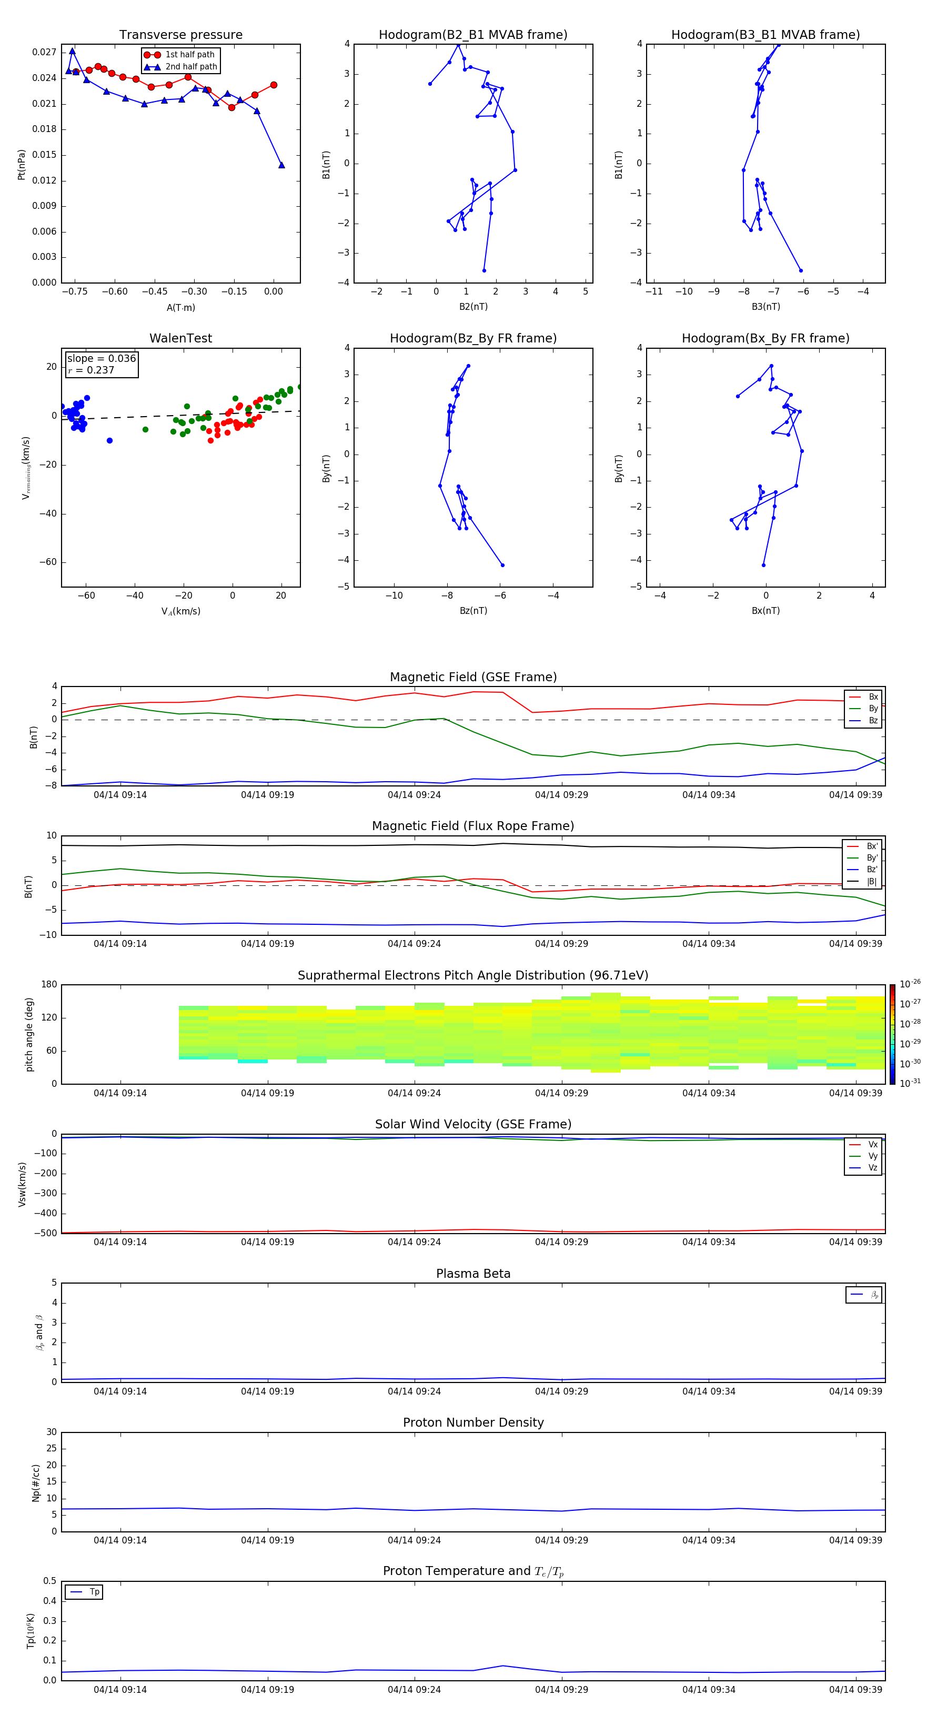The image size is (947, 1736).
Task: Click the 'r = 0.237' annotation
Action: pyautogui.click(x=91, y=370)
